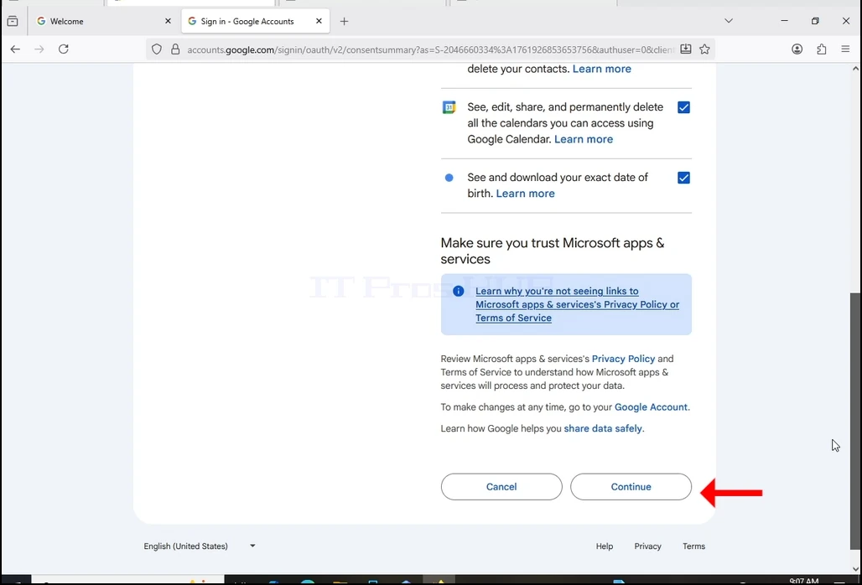Click the vertical scrollbar thumb
The height and width of the screenshot is (585, 862).
855,421
